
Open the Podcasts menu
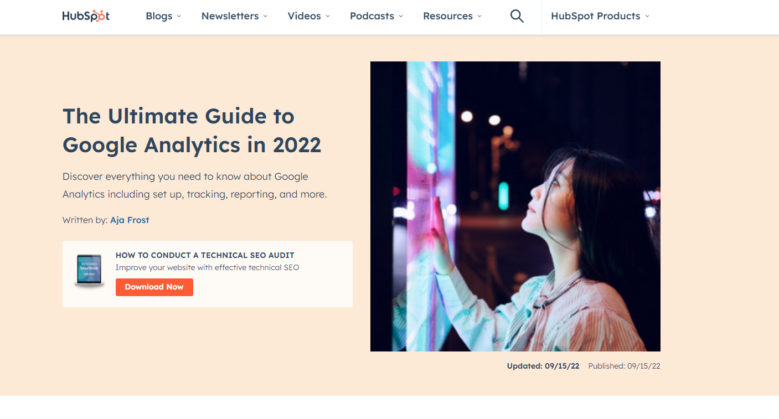coord(376,16)
